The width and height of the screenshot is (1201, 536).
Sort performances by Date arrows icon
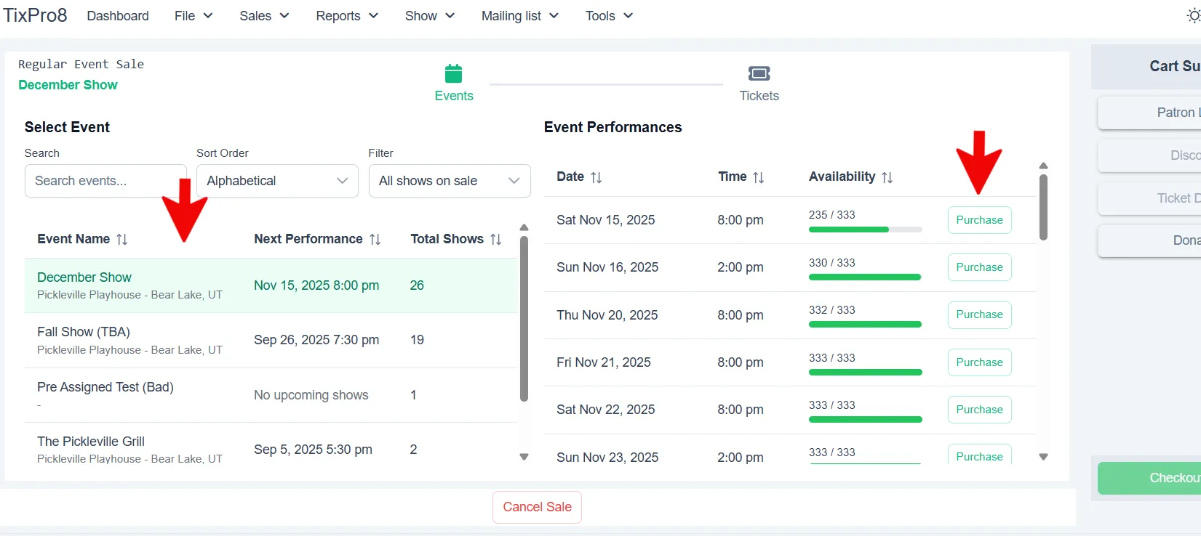coord(596,177)
